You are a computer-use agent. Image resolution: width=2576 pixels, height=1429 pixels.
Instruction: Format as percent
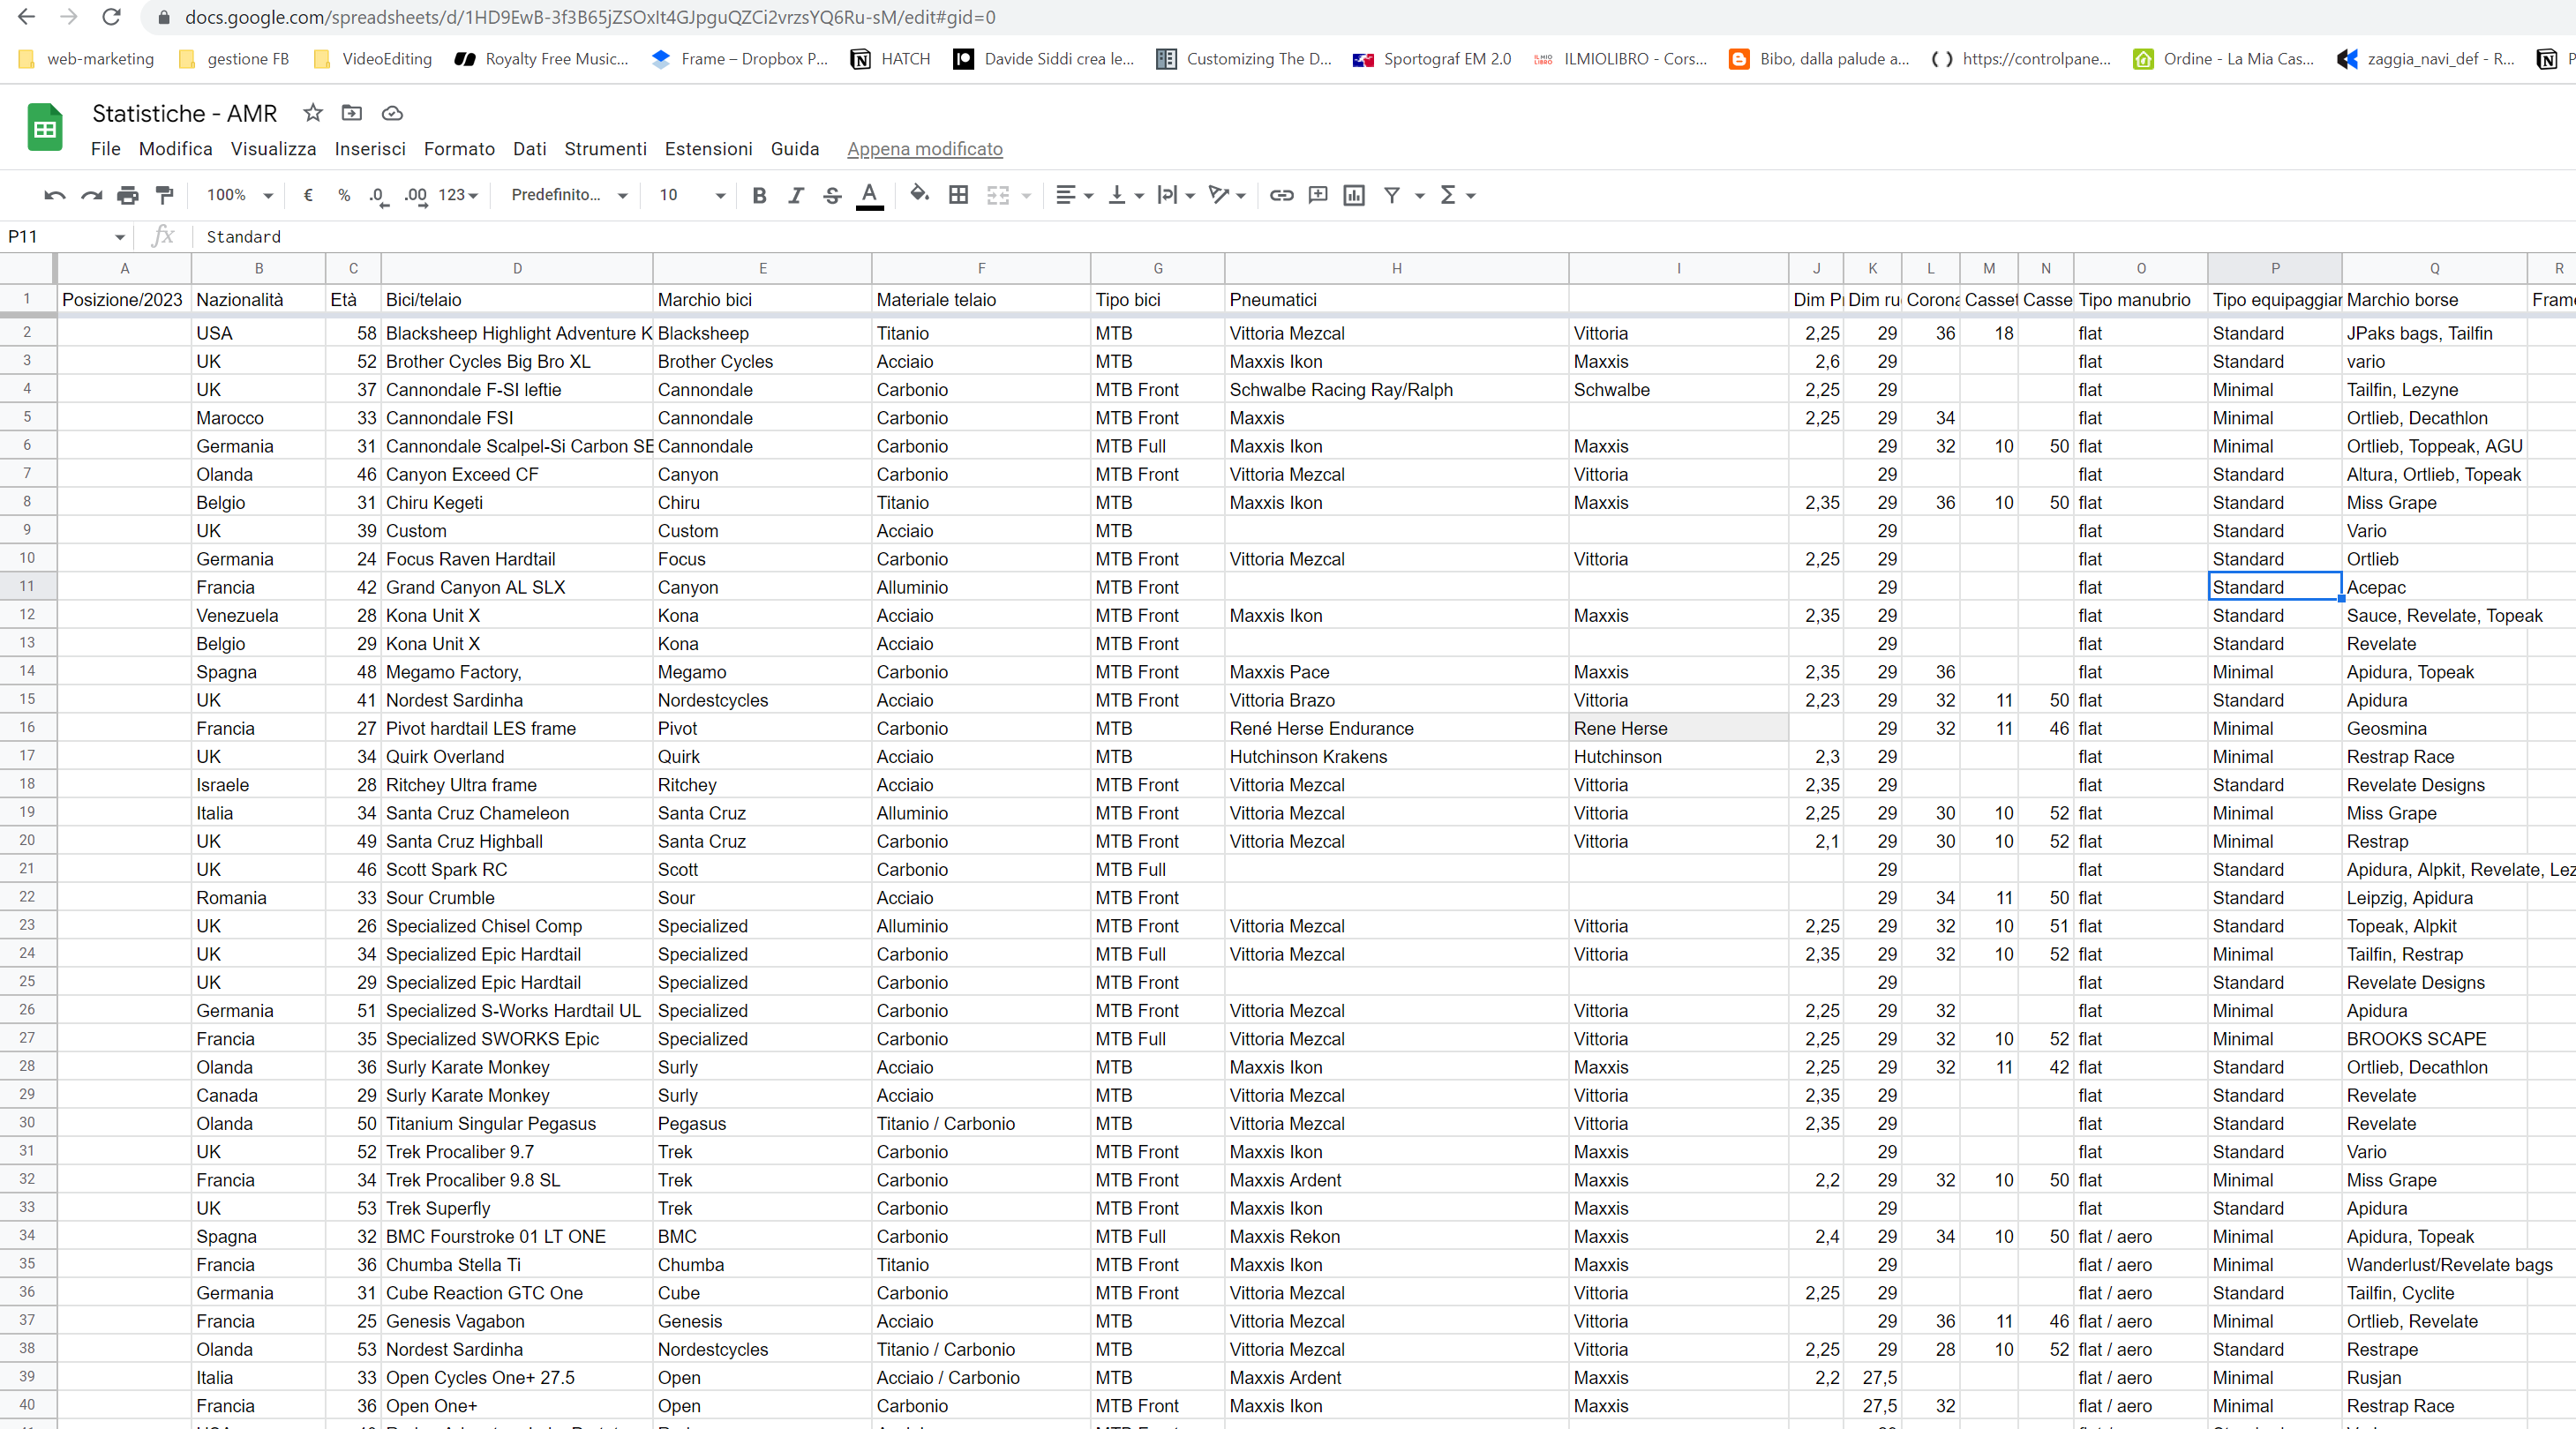click(x=344, y=196)
